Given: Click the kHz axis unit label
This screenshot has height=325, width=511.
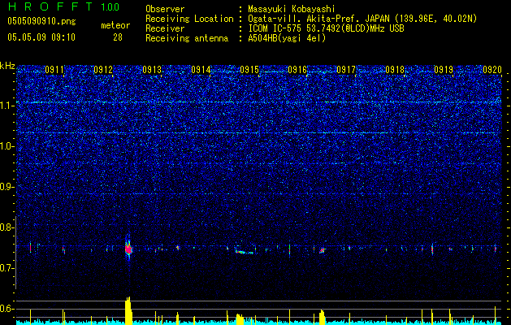Looking at the screenshot, I should [7, 66].
